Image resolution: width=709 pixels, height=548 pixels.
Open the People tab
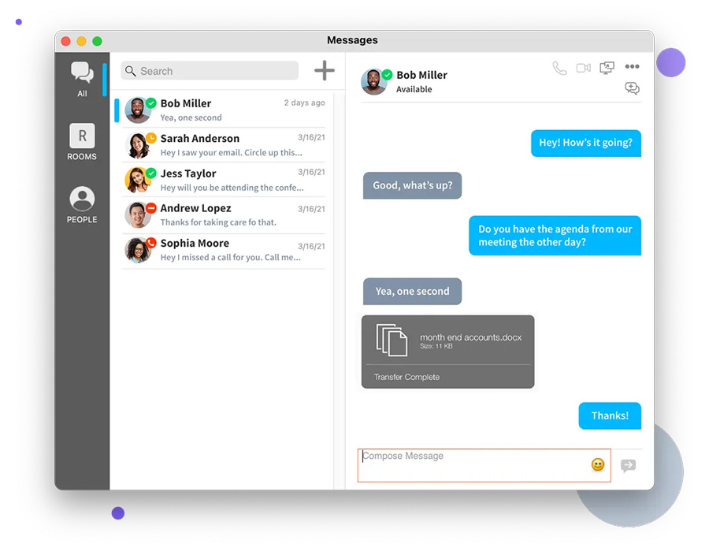(x=82, y=205)
